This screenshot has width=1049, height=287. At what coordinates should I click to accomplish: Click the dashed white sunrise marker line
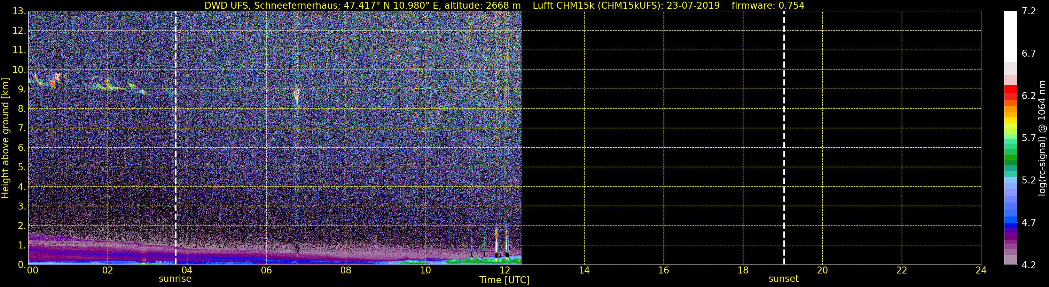click(x=175, y=138)
